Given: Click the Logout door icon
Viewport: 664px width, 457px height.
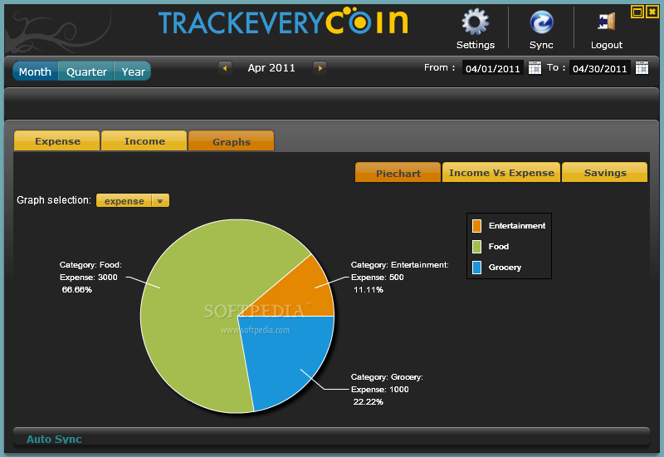Looking at the screenshot, I should 607,22.
